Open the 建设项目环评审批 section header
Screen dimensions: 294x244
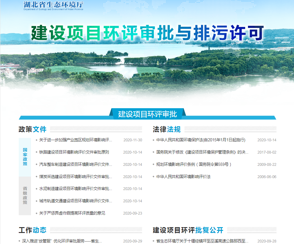coord(147,114)
